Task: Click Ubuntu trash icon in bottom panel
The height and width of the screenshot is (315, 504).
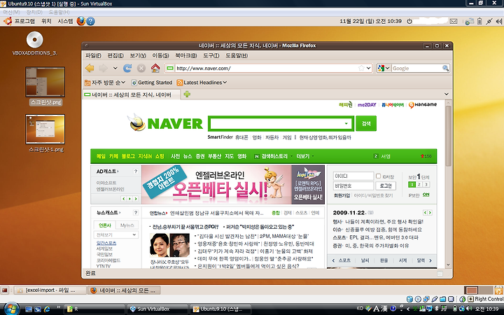Action: point(499,290)
